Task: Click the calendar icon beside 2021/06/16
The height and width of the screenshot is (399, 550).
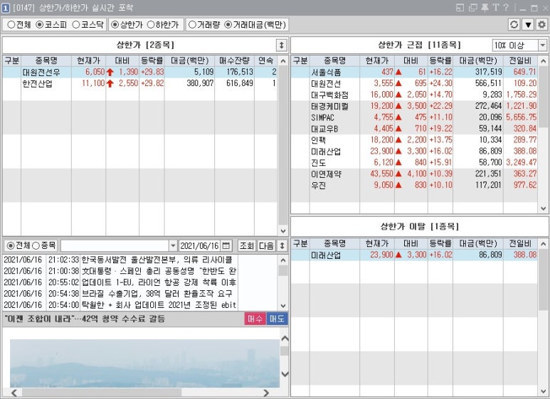Action: pos(226,245)
